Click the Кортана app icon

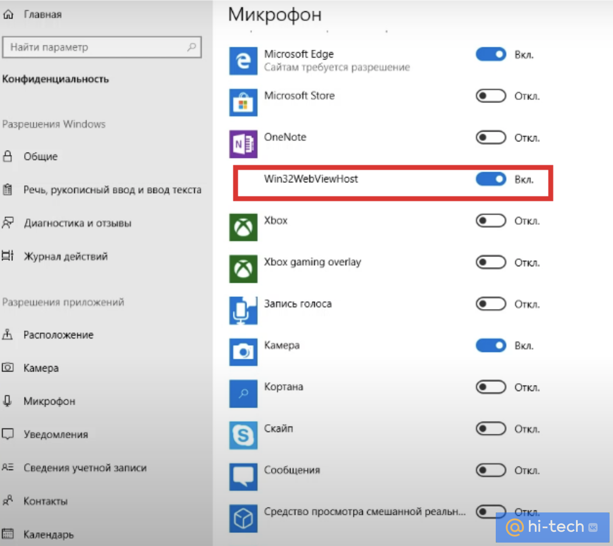pos(243,394)
